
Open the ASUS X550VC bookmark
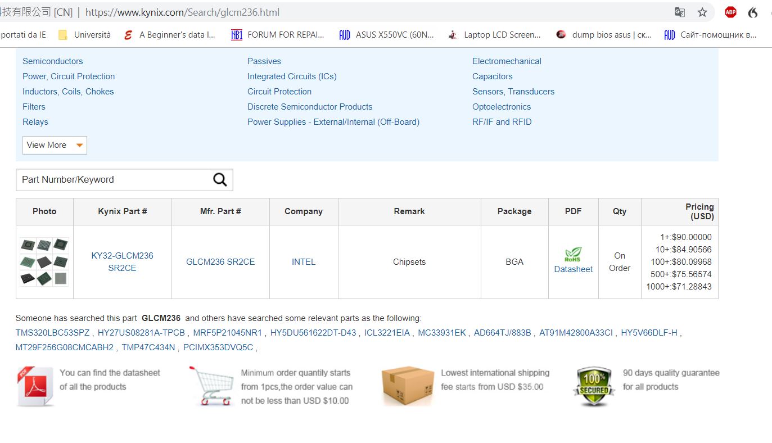(x=386, y=35)
